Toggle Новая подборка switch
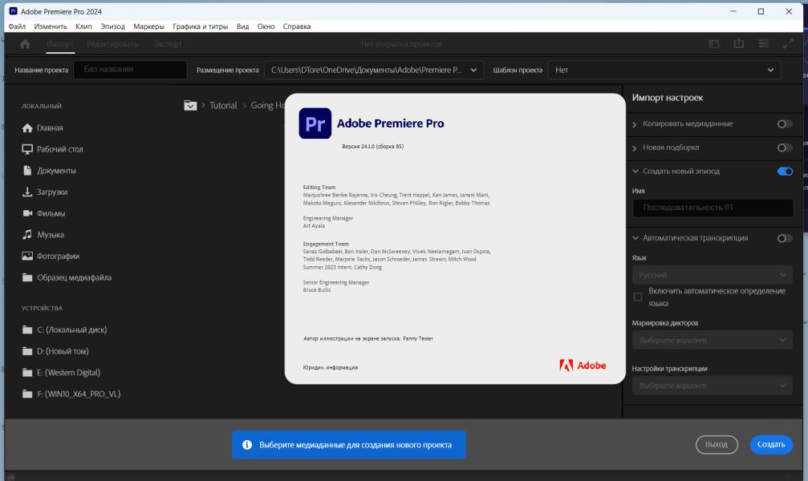The width and height of the screenshot is (808, 481). coord(784,148)
